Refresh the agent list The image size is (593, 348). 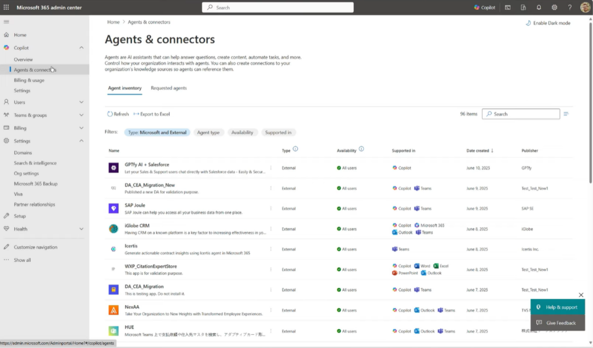118,114
